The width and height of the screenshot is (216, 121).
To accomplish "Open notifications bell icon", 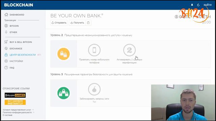I will click(192, 5).
